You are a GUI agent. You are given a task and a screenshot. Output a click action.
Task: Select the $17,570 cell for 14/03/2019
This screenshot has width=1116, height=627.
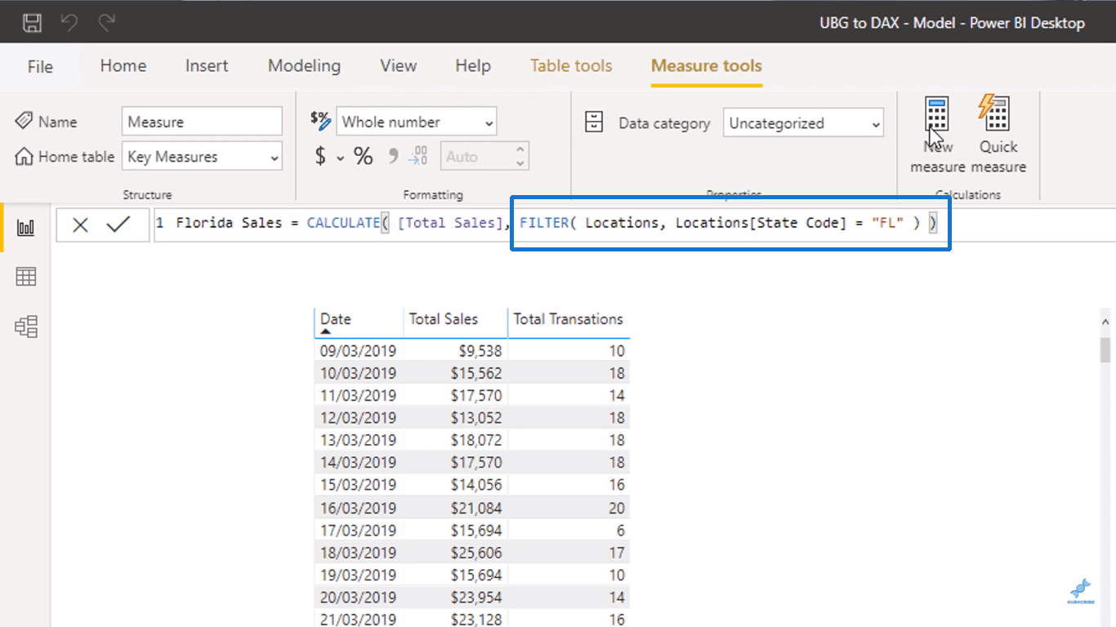point(476,462)
